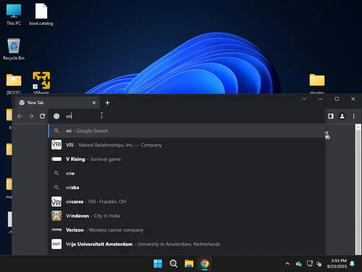Click the Chrome forward arrow button
Viewport: 362px width, 272px height.
click(31, 116)
